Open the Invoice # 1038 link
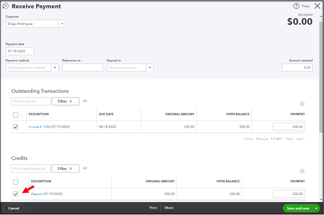Screen dimensions: 324x215 click(x=39, y=127)
